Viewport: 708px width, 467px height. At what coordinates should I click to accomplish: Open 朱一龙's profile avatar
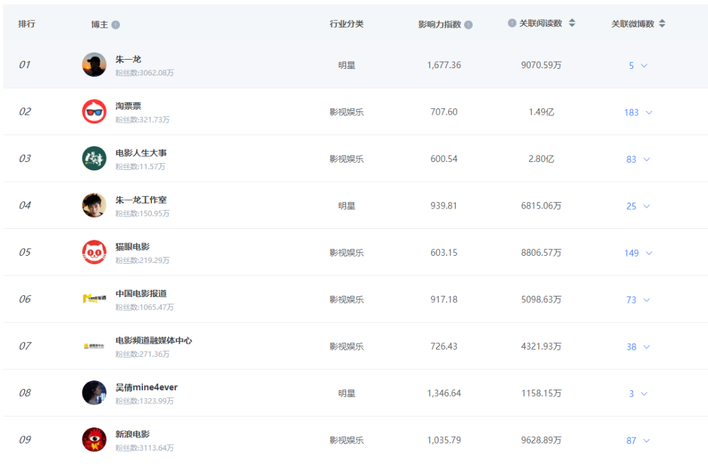pos(94,64)
